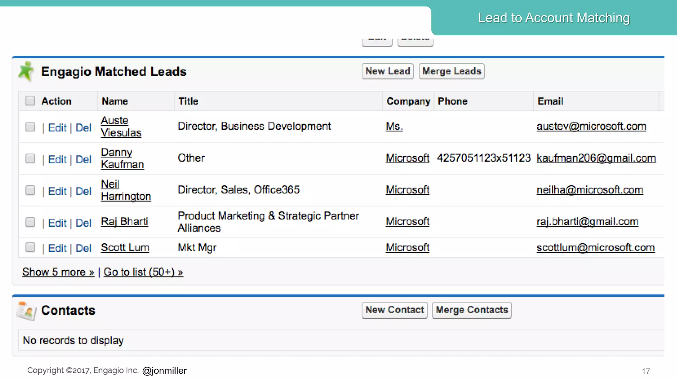Click the @jonmiller handle in footer
The image size is (677, 380).
164,371
